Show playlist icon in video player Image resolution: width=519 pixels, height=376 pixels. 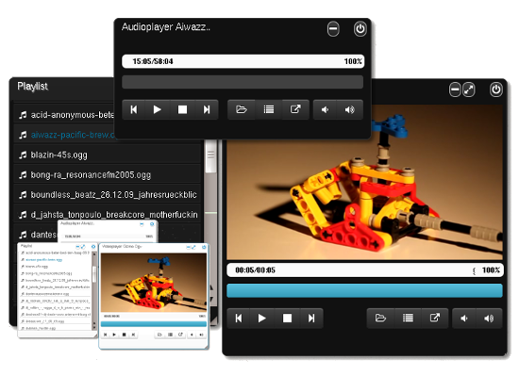tap(408, 319)
